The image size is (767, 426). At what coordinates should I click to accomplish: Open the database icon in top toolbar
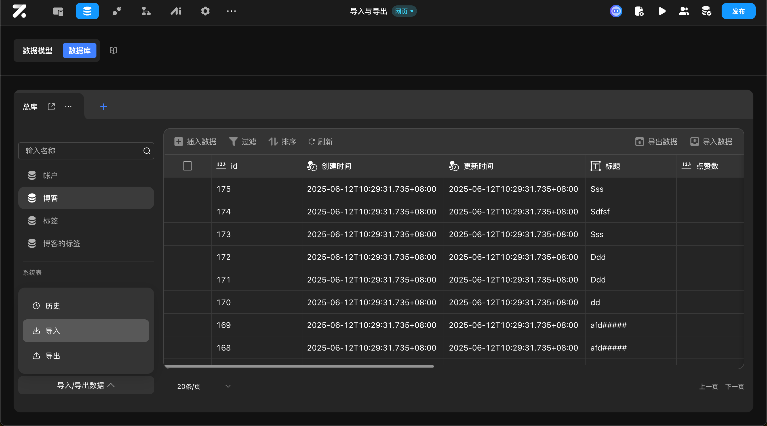click(87, 11)
